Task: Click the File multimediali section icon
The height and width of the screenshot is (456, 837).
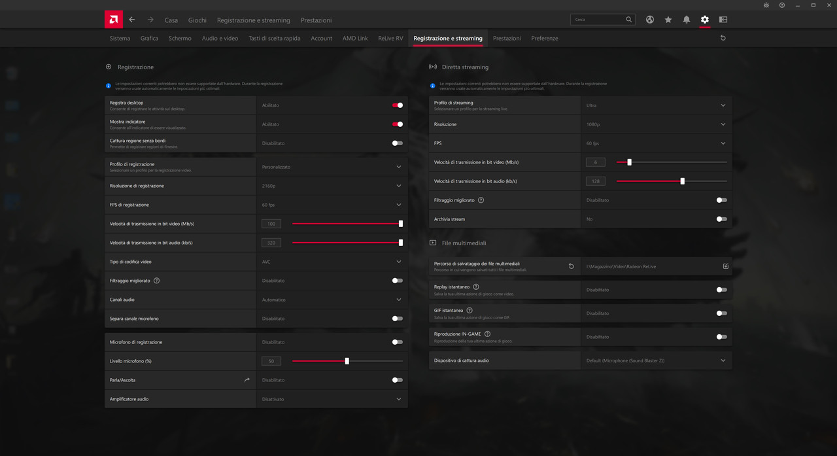Action: tap(433, 243)
